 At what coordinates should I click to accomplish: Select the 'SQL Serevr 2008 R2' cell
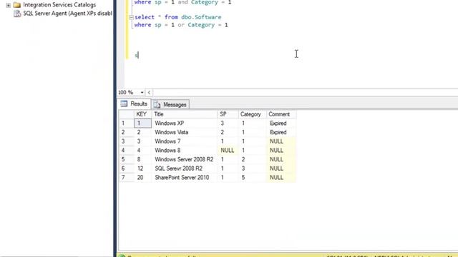(185, 168)
